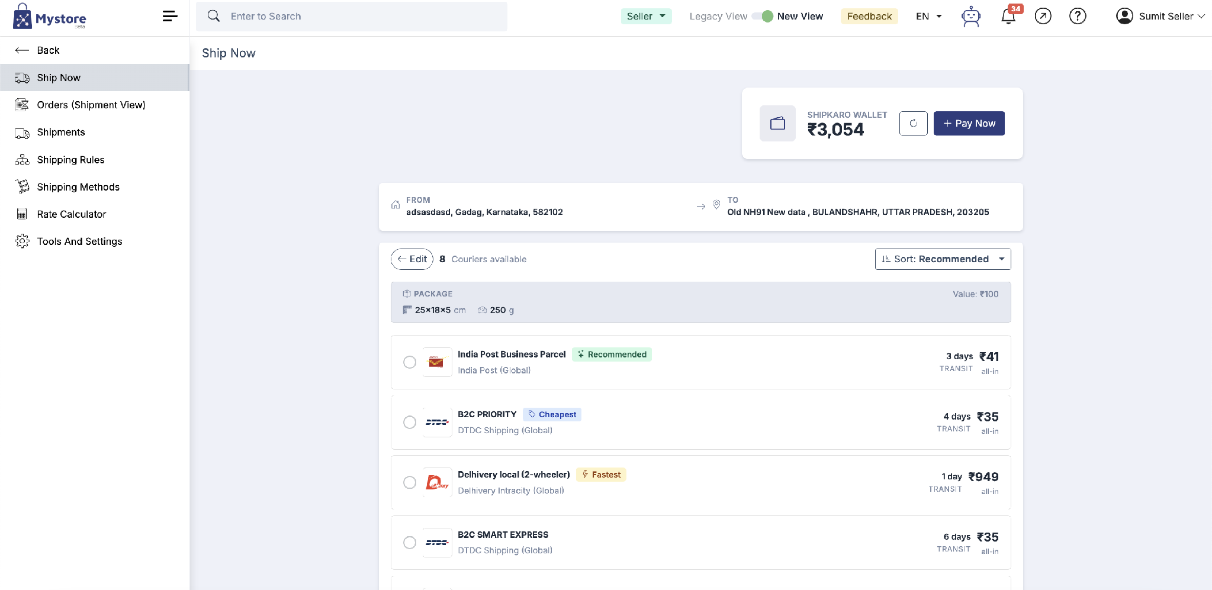The image size is (1212, 590).
Task: Open Shipments in the sidebar
Action: 95,132
